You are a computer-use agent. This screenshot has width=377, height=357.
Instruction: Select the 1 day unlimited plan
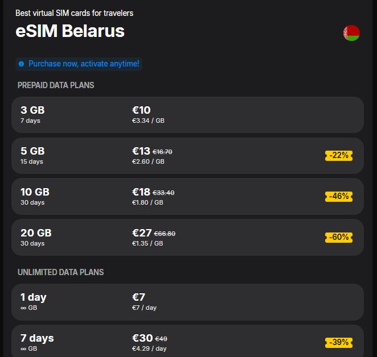(x=187, y=302)
